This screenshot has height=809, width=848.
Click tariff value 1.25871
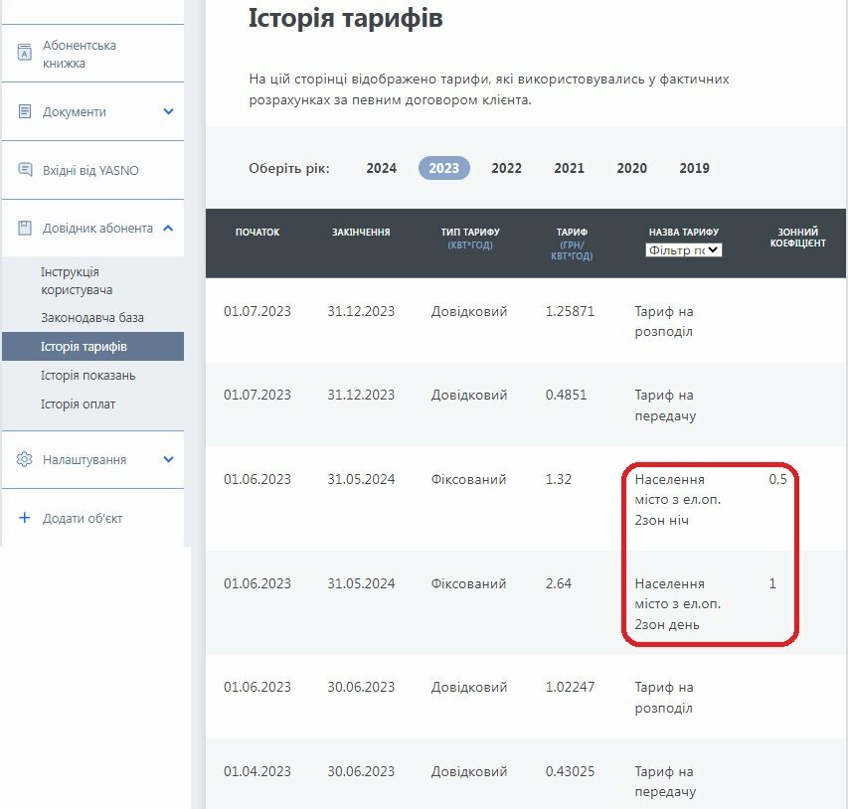570,311
